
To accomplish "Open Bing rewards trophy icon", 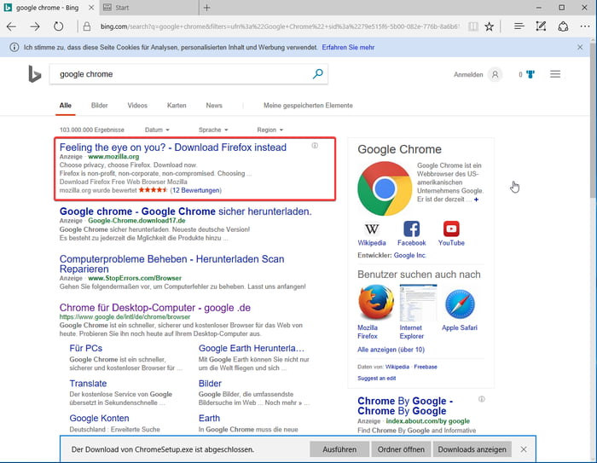I will tap(530, 74).
